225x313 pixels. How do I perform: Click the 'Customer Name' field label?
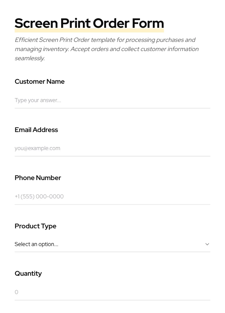point(39,82)
